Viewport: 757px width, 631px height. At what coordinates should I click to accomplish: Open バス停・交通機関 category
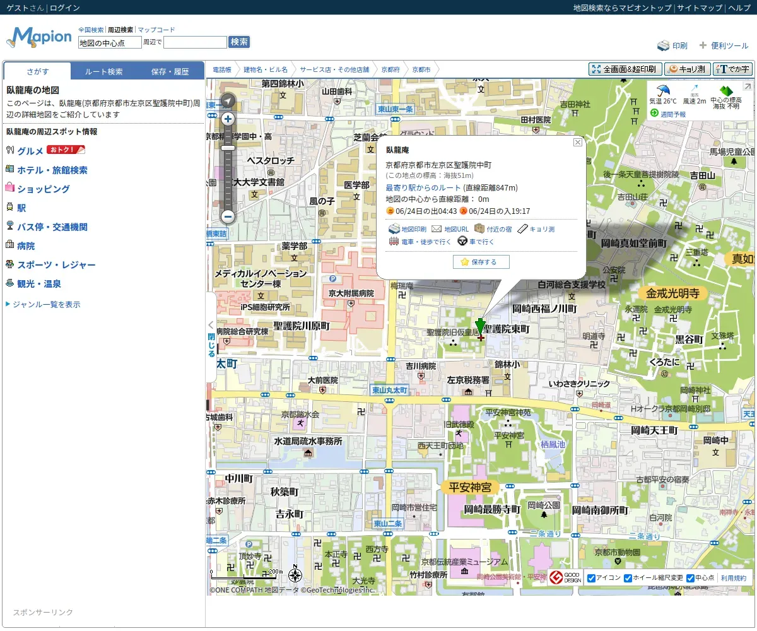click(x=52, y=227)
